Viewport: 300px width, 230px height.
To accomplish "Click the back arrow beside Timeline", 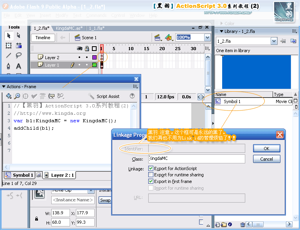I will pyautogui.click(x=63, y=38).
